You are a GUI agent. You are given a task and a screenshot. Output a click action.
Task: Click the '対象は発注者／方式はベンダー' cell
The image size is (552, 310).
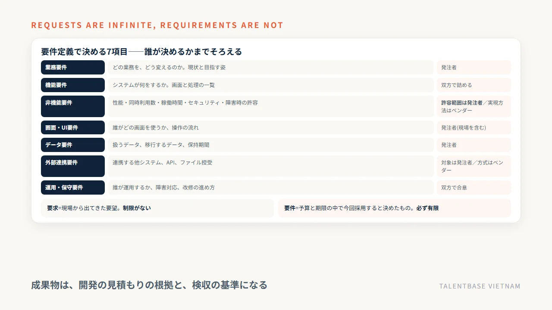pyautogui.click(x=474, y=166)
